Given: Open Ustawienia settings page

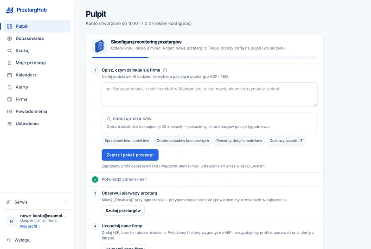Looking at the screenshot, I should click(37, 124).
